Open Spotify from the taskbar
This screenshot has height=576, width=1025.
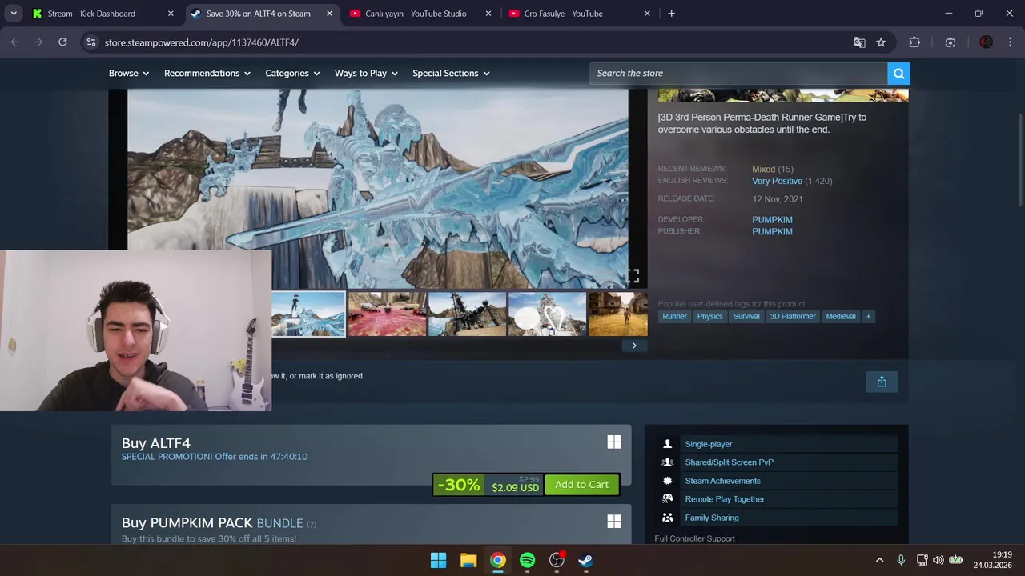tap(527, 560)
